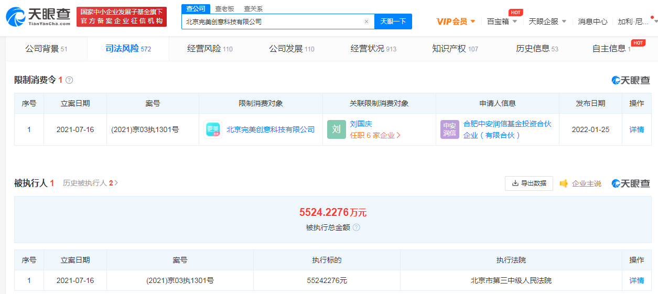The image size is (658, 294).
Task: Click help icon beside 被执行总金额
Action: coord(357,227)
